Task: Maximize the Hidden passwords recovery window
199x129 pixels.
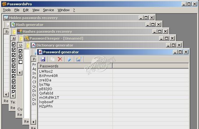Action: pyautogui.click(x=146, y=17)
